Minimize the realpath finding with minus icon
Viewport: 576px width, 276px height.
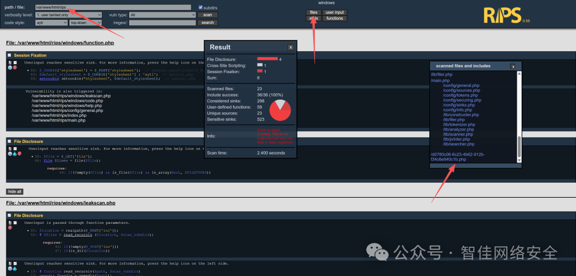point(15,223)
